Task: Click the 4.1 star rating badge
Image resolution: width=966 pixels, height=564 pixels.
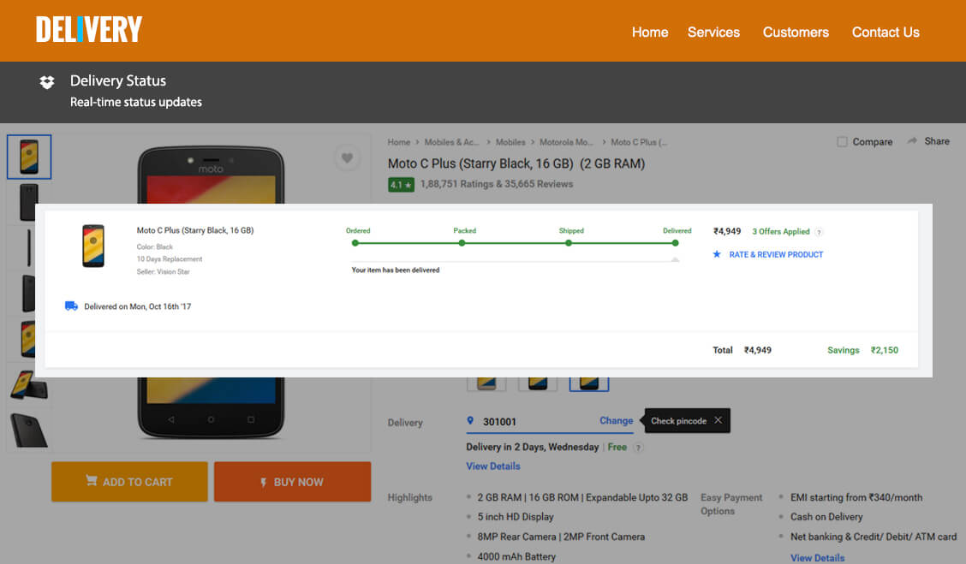Action: [401, 184]
